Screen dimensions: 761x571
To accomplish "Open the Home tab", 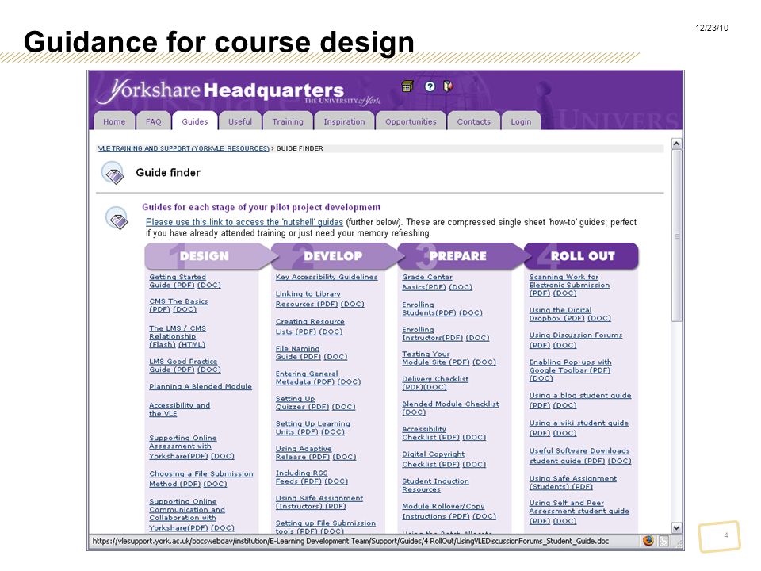I will click(114, 121).
